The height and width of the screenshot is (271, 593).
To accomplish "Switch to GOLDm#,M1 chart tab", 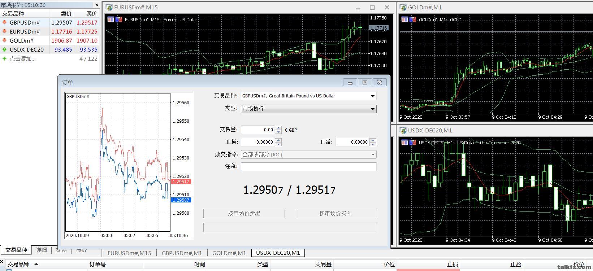I will point(229,253).
